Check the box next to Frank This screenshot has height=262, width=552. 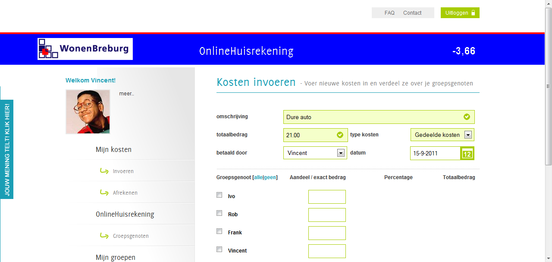point(219,231)
